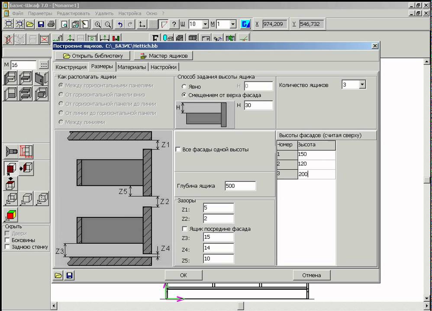Screen dimensions: 432x311
Task: Switch to the Материалы tab
Action: tap(132, 67)
